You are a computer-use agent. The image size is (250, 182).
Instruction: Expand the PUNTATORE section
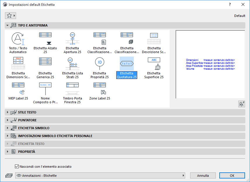point(27,120)
